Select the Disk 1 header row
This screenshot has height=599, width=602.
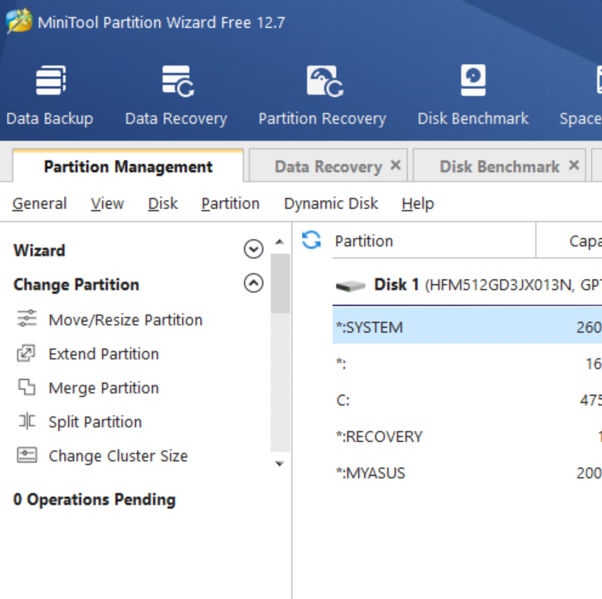tap(467, 285)
